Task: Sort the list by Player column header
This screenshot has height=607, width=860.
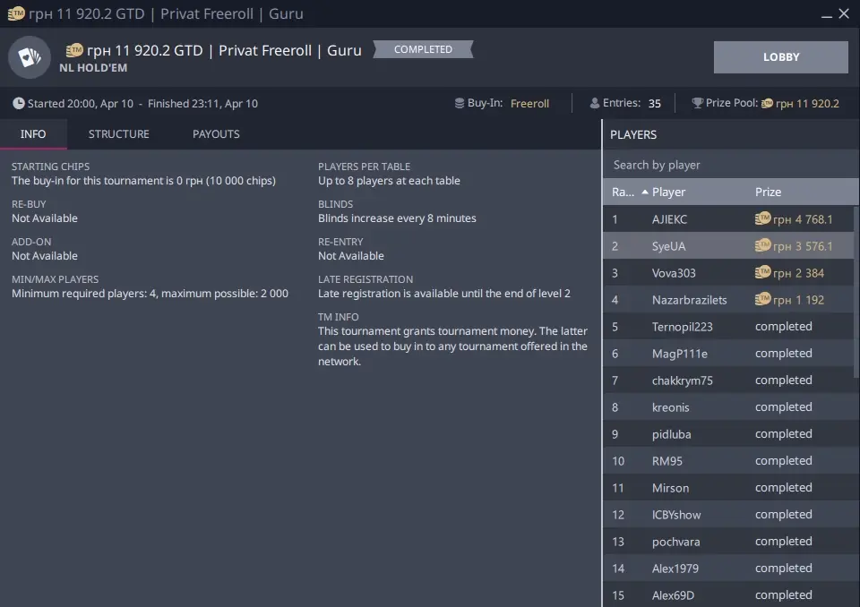Action: (668, 192)
